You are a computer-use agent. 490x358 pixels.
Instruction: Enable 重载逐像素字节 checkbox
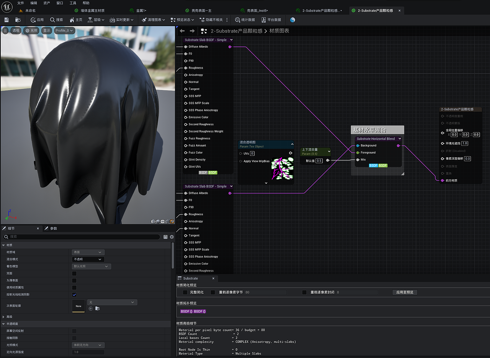pyautogui.click(x=213, y=293)
